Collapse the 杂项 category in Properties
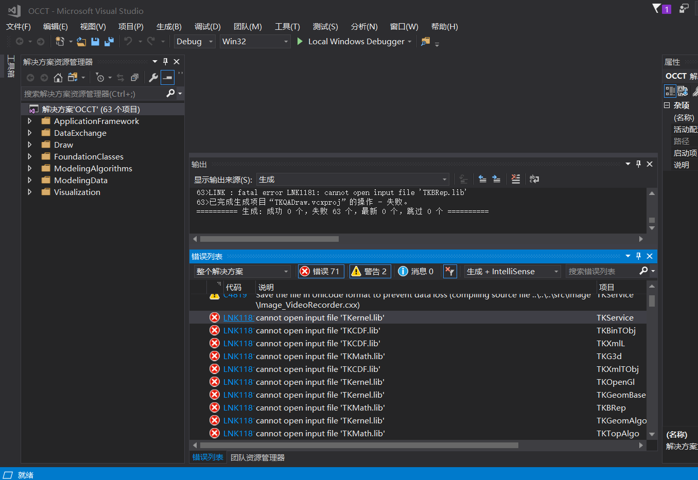Image resolution: width=698 pixels, height=480 pixels. click(667, 105)
